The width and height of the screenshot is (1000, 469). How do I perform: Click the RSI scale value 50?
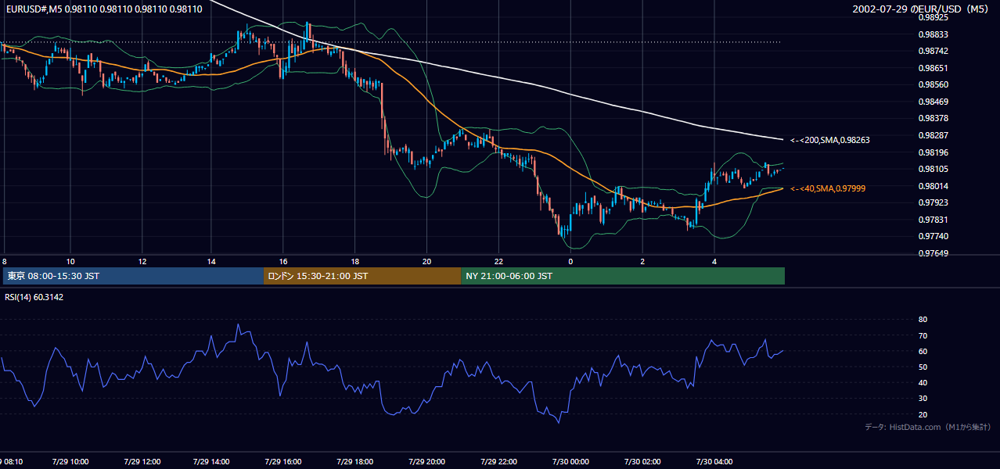click(923, 367)
